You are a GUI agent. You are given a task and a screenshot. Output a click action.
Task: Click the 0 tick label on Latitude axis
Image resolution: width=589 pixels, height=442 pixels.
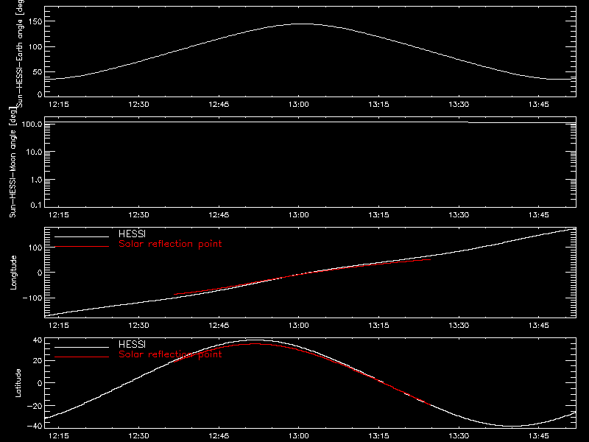[x=40, y=383]
